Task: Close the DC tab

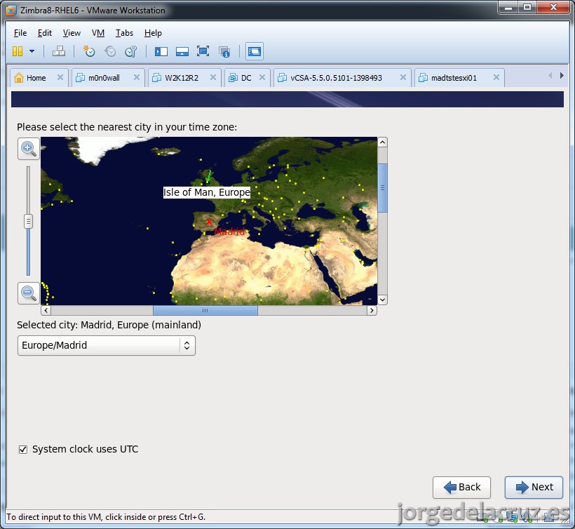Action: pyautogui.click(x=262, y=77)
